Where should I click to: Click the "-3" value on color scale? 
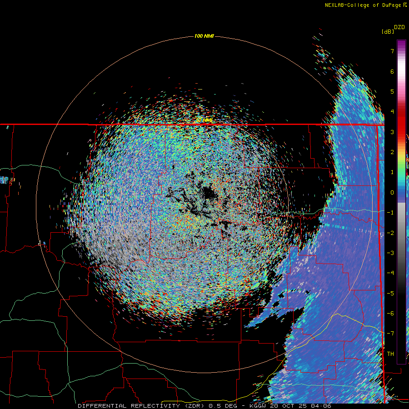(390, 253)
